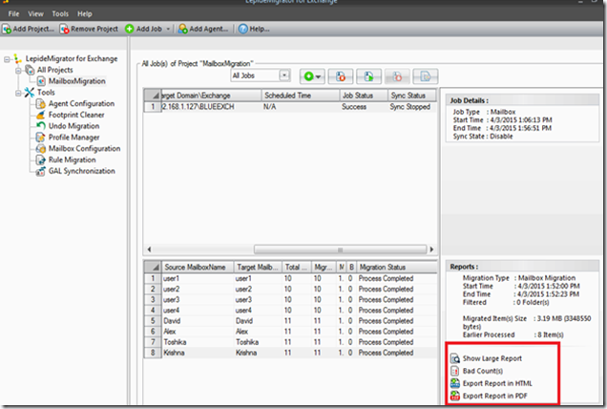Click the left arrow of job list scrollbar
This screenshot has height=409, width=607.
coord(150,249)
